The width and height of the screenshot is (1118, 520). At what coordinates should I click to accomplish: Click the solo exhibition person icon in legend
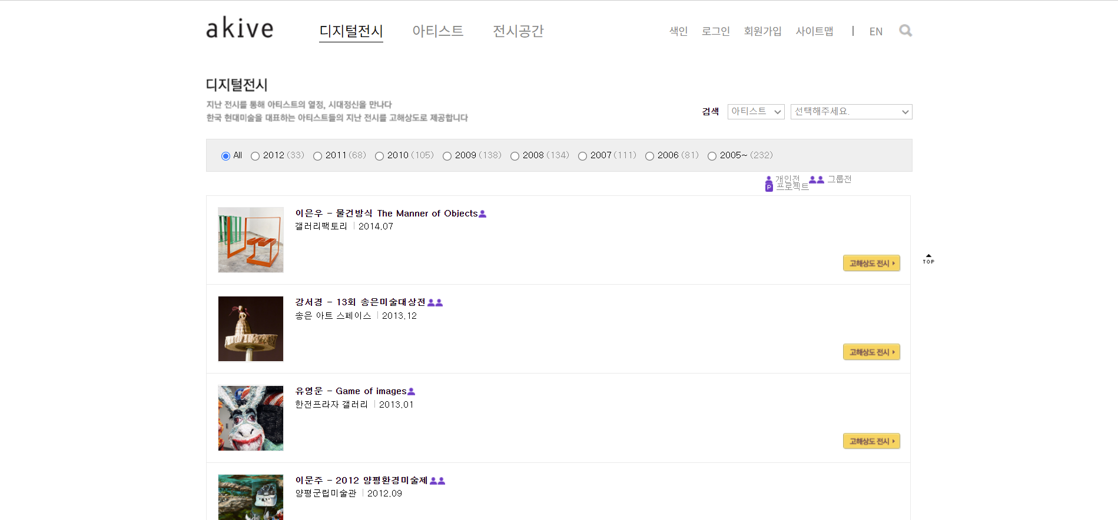tap(769, 178)
